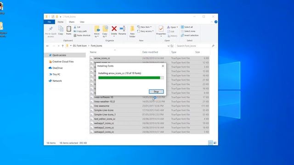Image resolution: width=294 pixels, height=165 pixels.
Task: Switch to the View ribbon tab
Action: [82, 22]
